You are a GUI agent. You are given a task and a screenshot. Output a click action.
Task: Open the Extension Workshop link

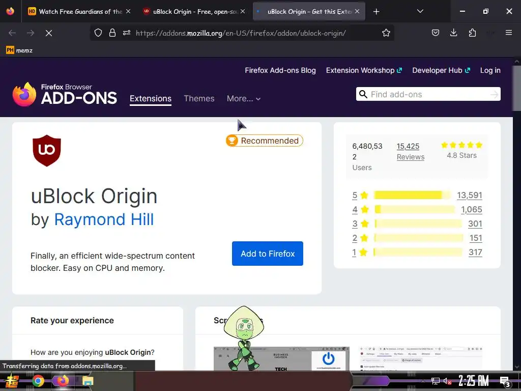point(364,70)
